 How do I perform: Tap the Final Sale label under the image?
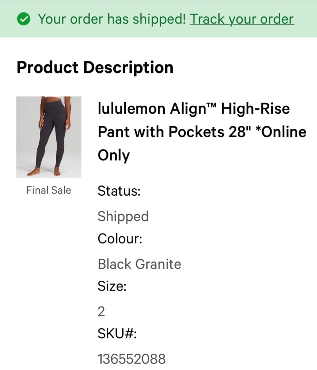point(48,190)
